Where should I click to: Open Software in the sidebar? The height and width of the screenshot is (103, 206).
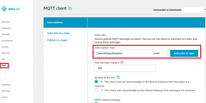[x=6, y=85]
